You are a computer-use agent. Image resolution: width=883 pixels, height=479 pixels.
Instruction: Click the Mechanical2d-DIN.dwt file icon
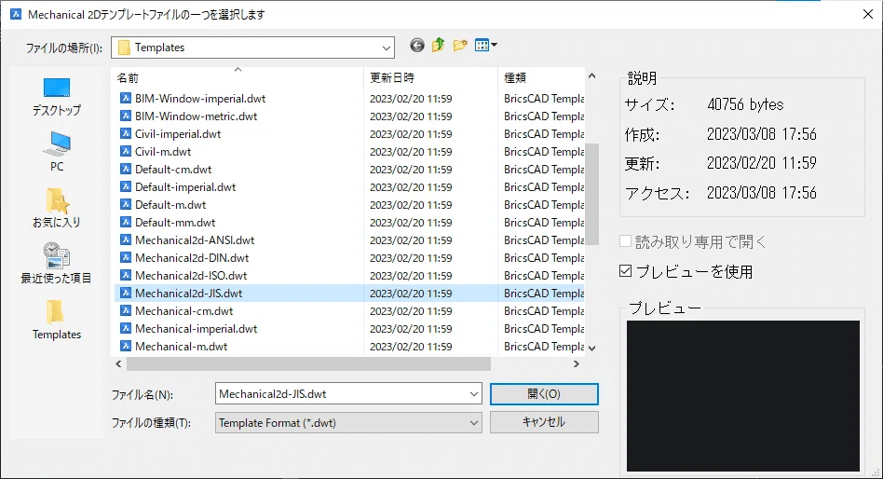tap(126, 257)
